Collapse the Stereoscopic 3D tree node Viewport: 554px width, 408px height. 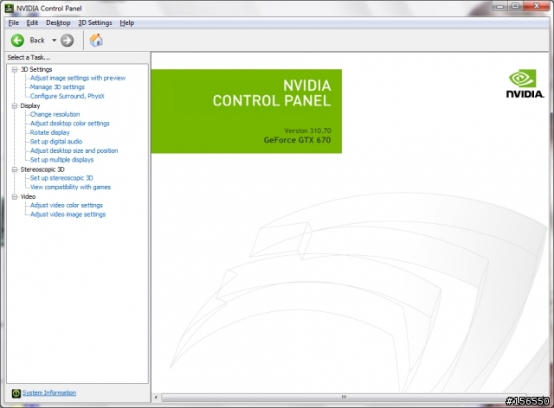(x=15, y=169)
